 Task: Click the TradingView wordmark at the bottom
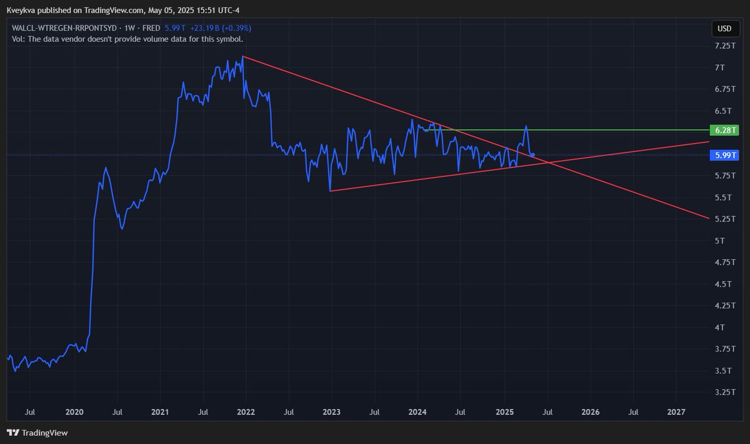point(45,433)
